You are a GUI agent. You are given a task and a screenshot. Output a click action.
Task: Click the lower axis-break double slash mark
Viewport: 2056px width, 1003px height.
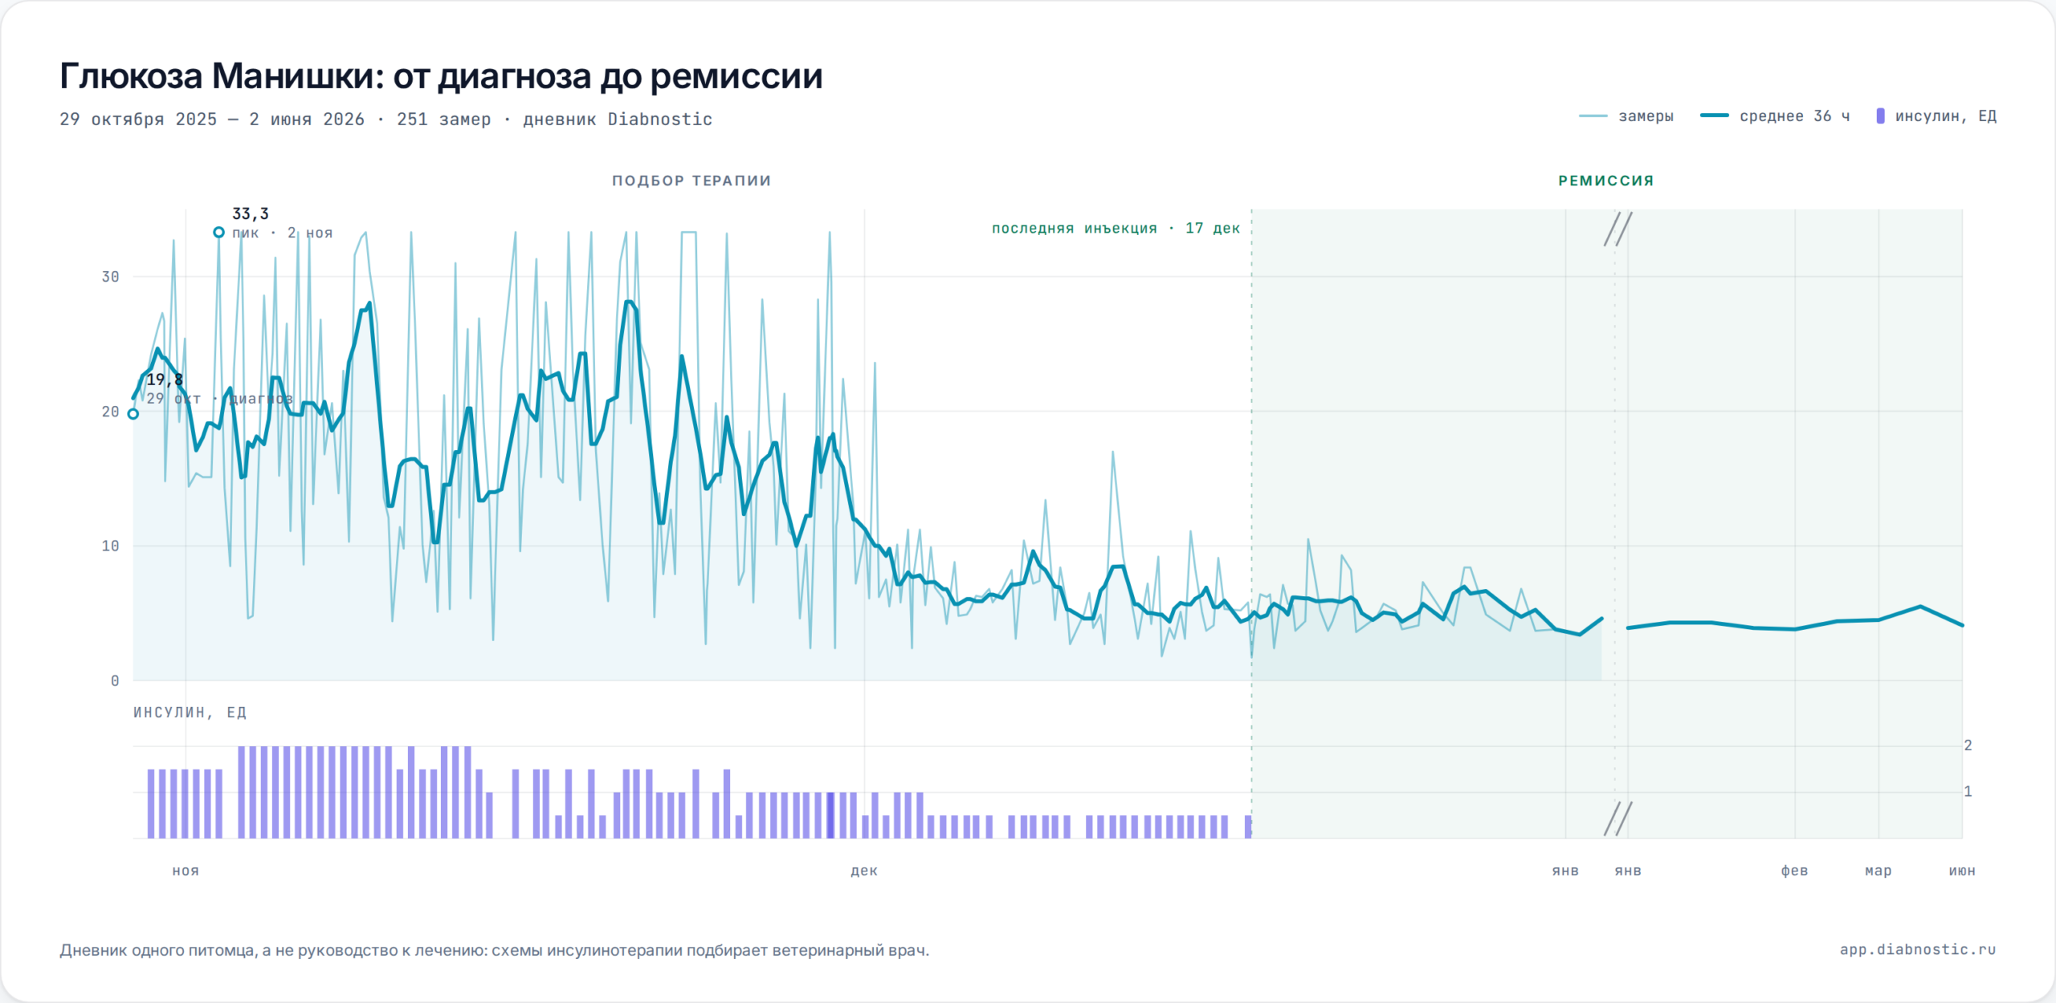point(1617,818)
